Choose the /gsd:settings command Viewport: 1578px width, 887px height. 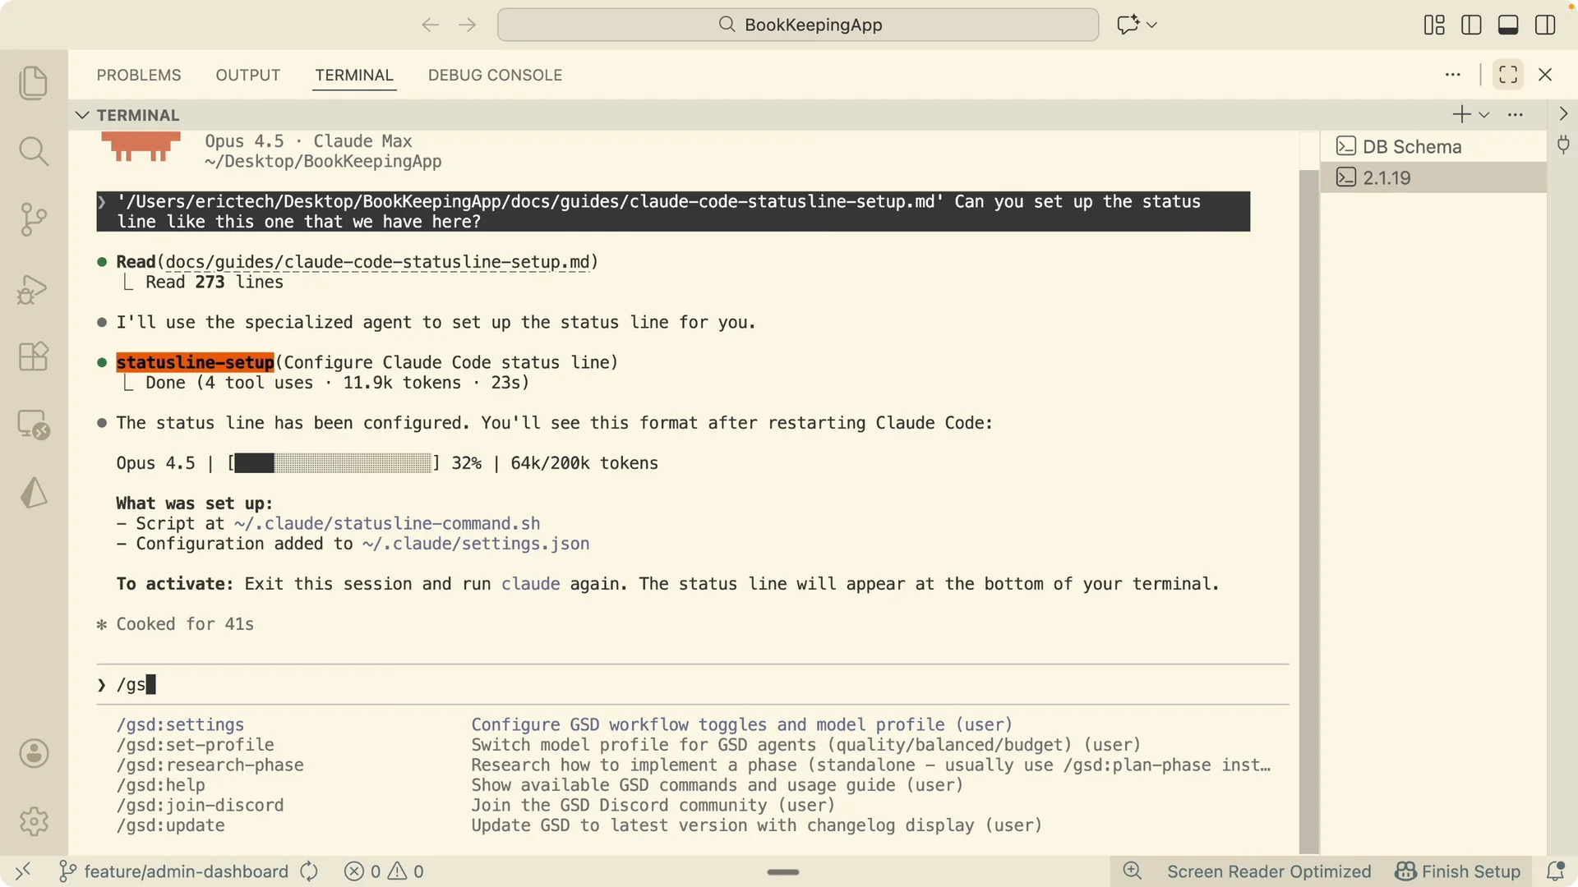pos(180,724)
